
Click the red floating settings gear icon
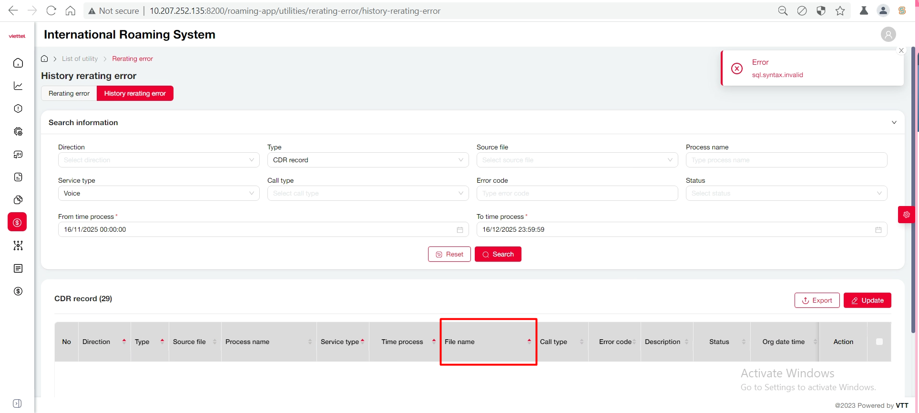tap(906, 215)
